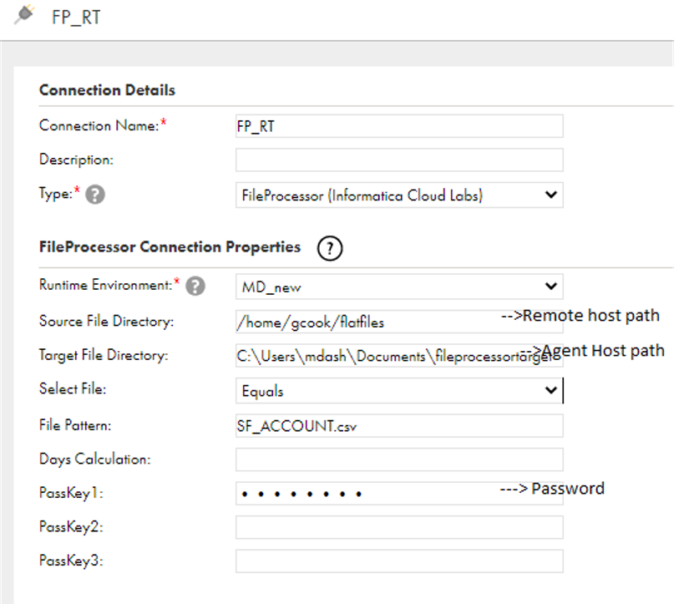The width and height of the screenshot is (684, 604).
Task: Click the PassKey1 label
Action: (71, 493)
